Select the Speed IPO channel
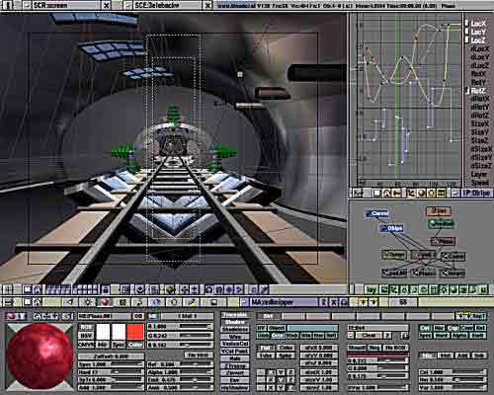Image resolution: width=494 pixels, height=395 pixels. [x=479, y=182]
